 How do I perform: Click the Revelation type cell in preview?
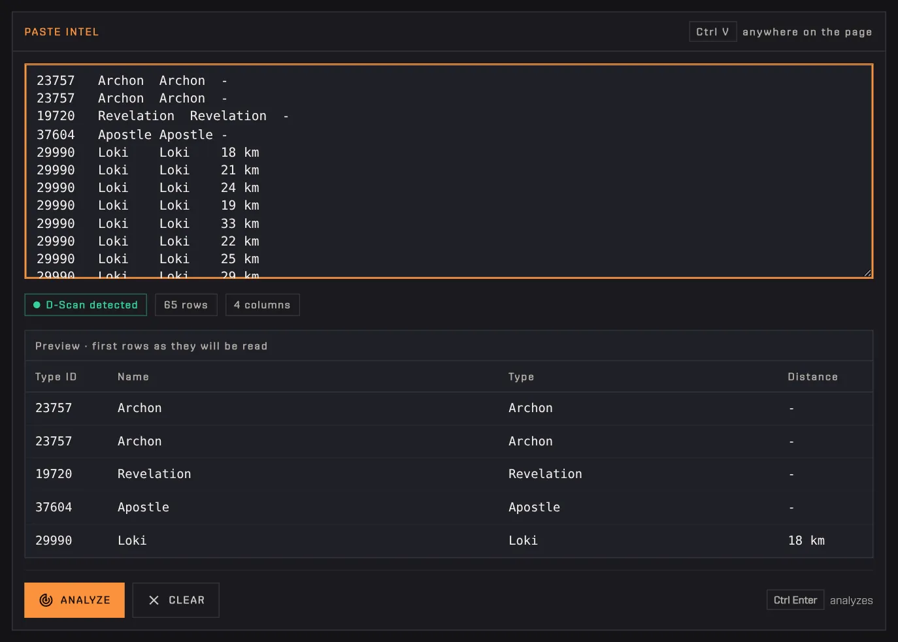click(x=545, y=474)
